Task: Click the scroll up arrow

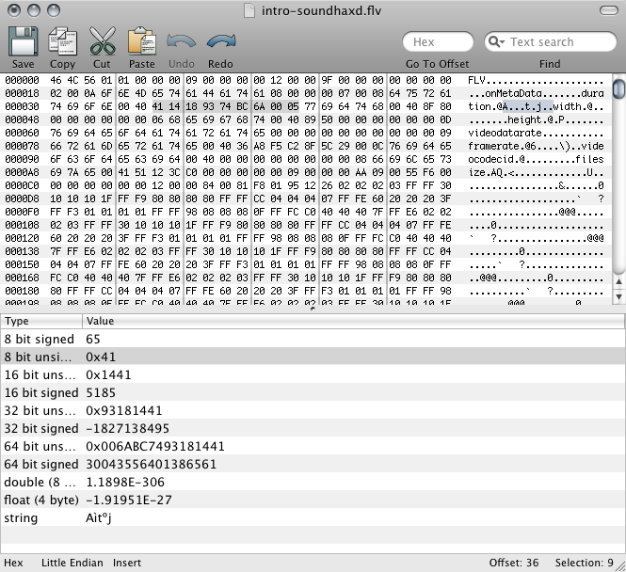Action: click(618, 281)
